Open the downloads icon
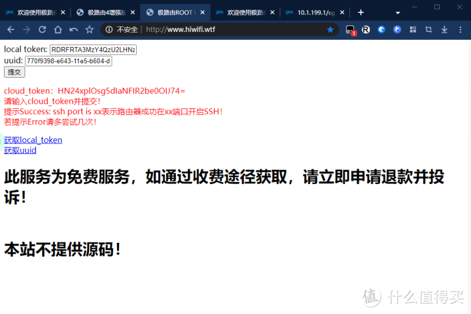Screen dimensions: 471x314 point(444,29)
